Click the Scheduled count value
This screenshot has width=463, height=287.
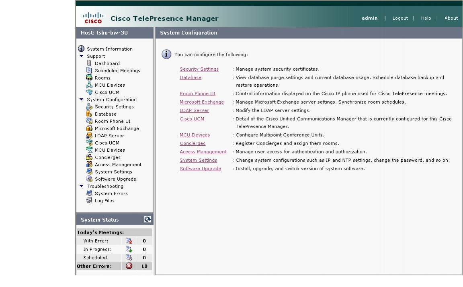[x=144, y=258]
